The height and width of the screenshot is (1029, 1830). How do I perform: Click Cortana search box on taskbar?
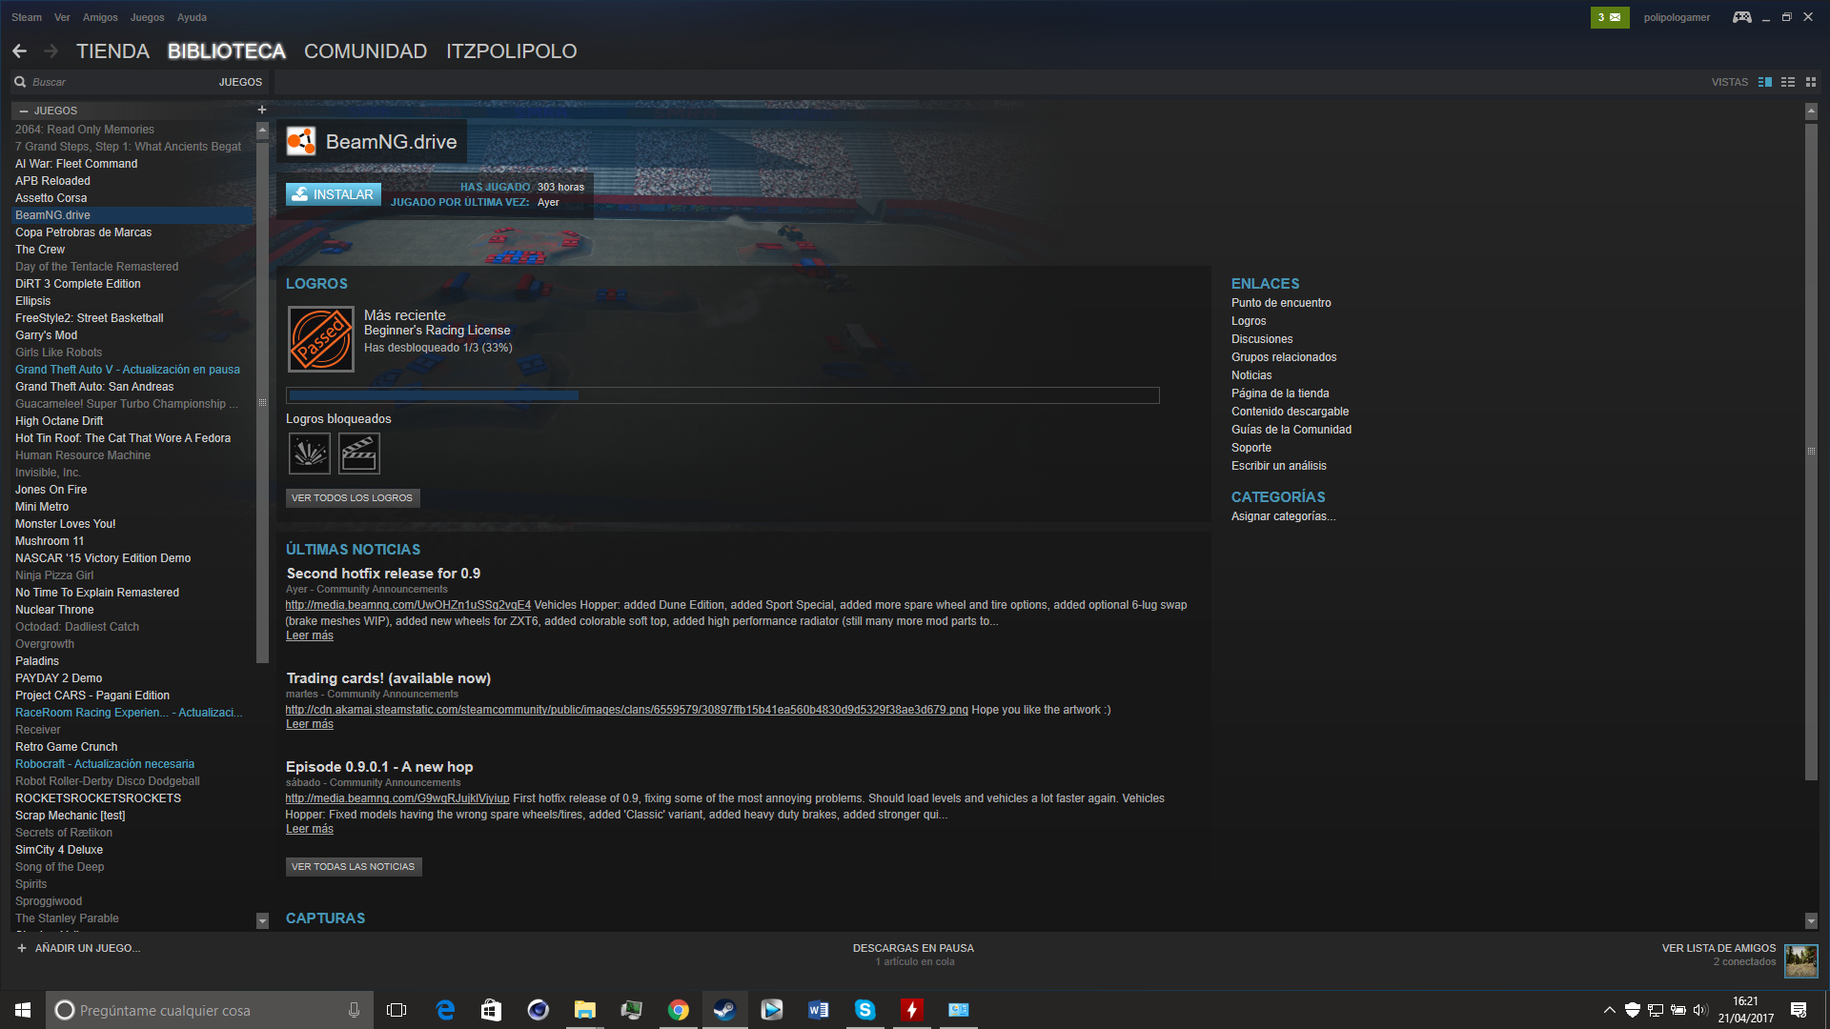210,1010
